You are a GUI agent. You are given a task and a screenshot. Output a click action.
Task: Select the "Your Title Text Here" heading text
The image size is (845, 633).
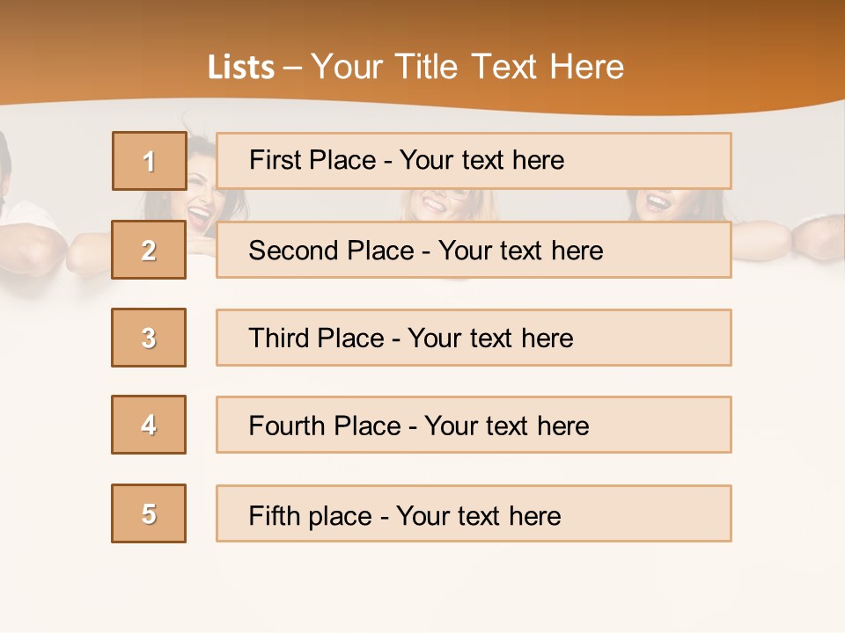[467, 67]
